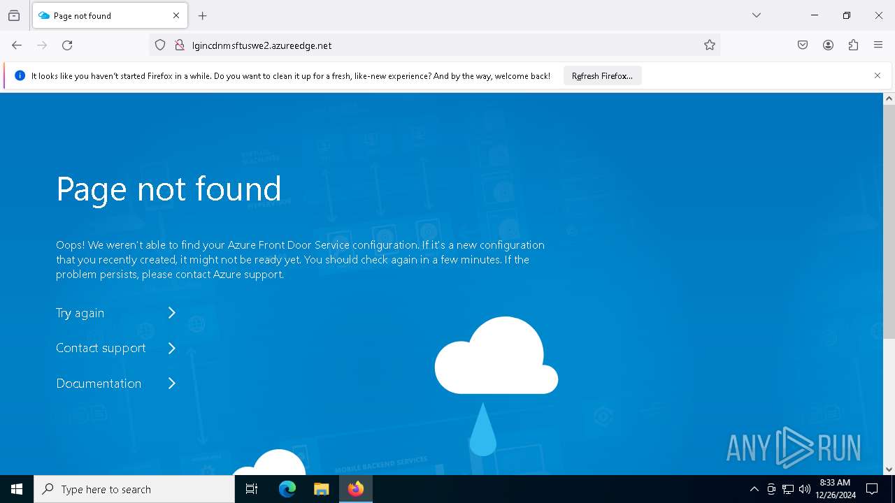Click the taskbar clock and date

click(836, 489)
